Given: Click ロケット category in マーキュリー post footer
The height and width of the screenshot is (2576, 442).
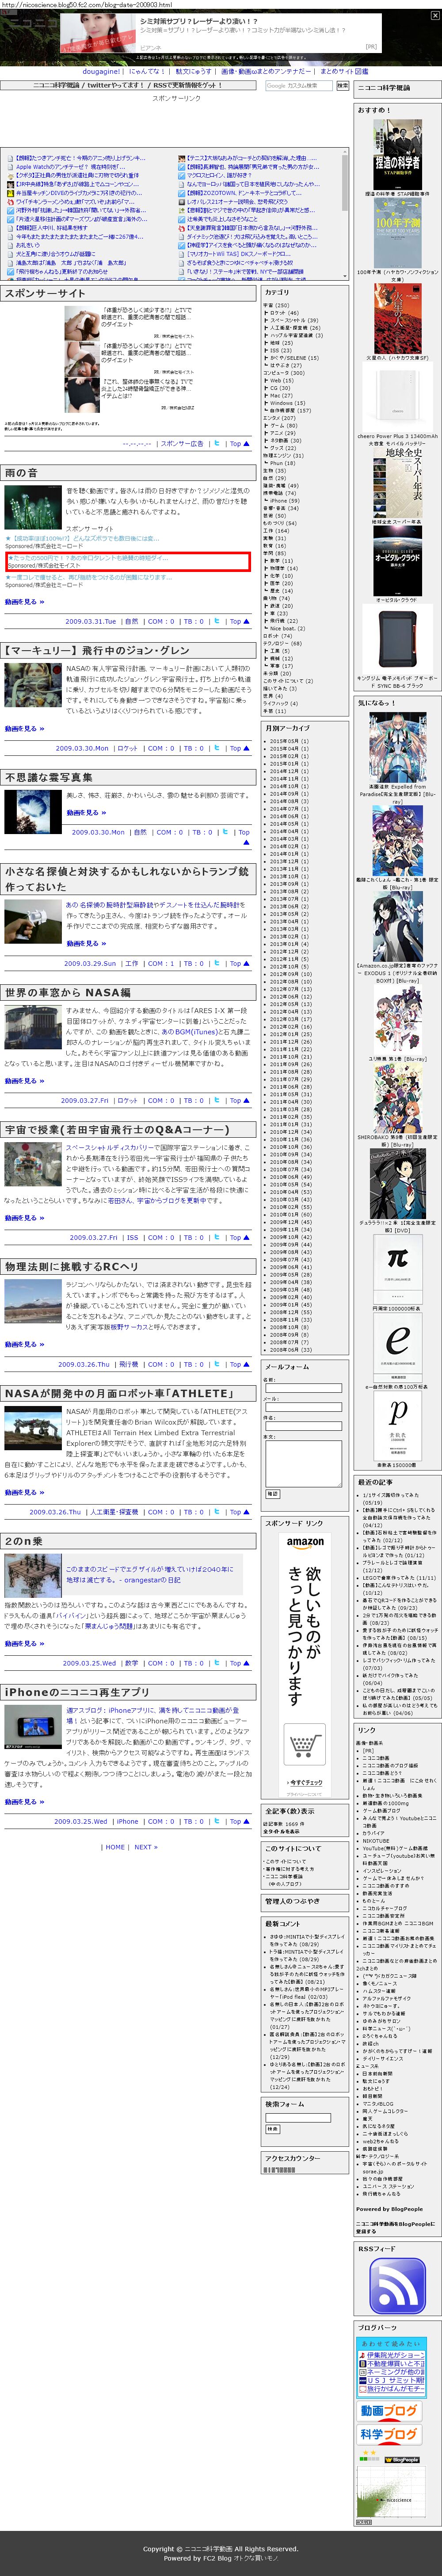Looking at the screenshot, I should point(127,748).
